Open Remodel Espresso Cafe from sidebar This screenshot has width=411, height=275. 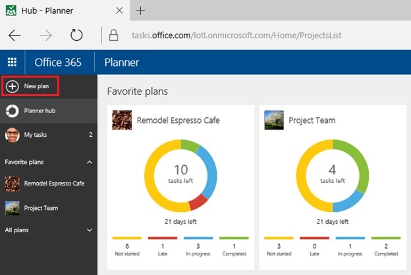pyautogui.click(x=49, y=184)
